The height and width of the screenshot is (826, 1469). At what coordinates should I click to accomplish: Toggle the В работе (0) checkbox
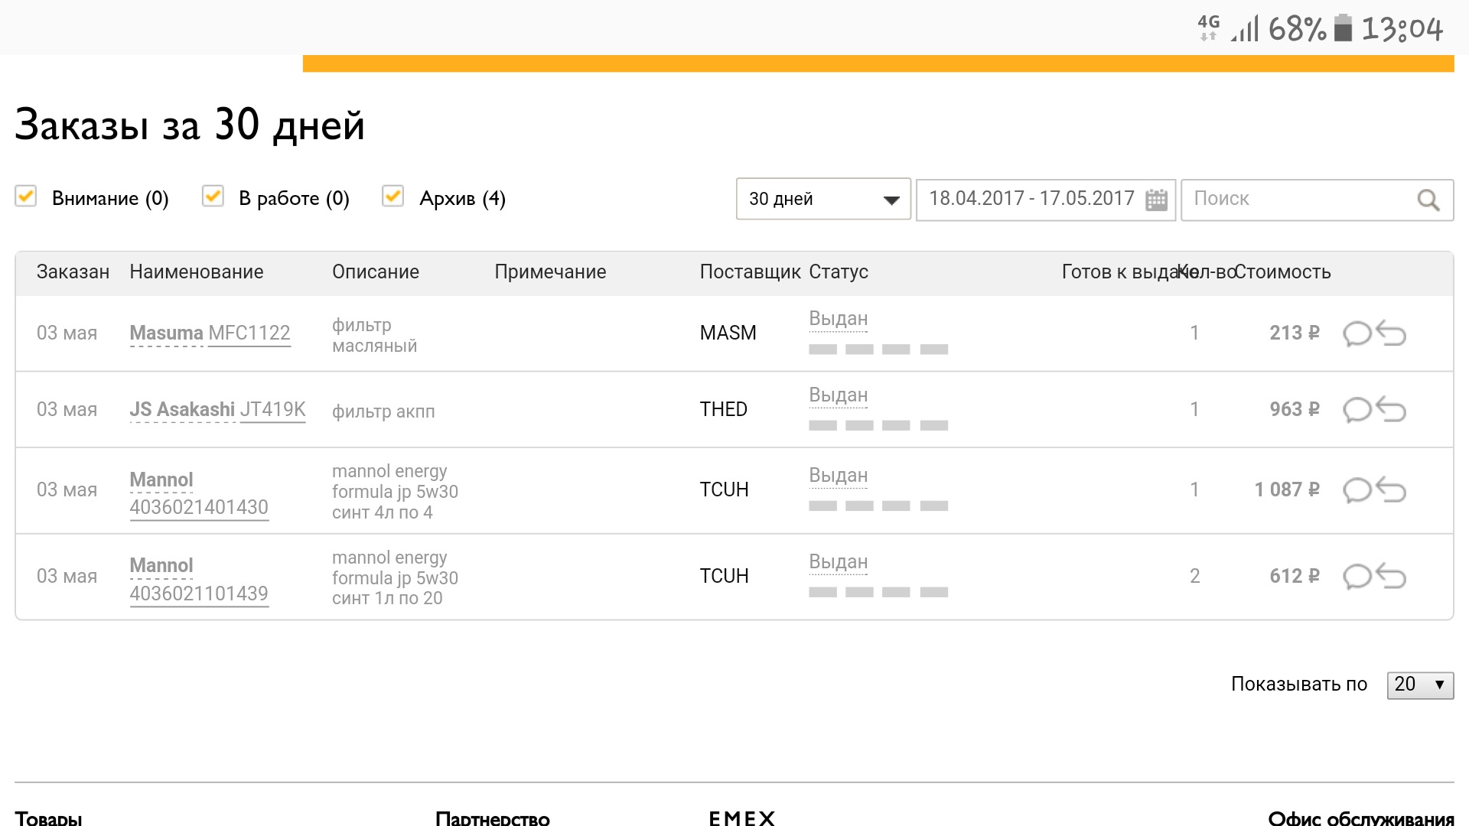tap(213, 197)
